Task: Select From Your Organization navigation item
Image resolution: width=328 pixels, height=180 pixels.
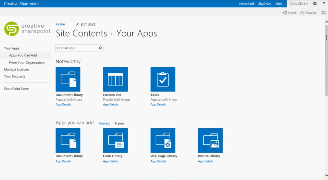Action: (x=27, y=62)
